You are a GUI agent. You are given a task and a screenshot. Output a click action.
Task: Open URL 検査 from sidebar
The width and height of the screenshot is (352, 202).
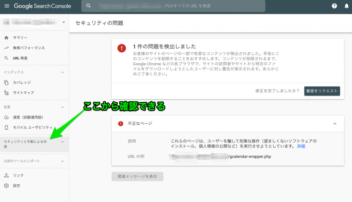(20, 58)
